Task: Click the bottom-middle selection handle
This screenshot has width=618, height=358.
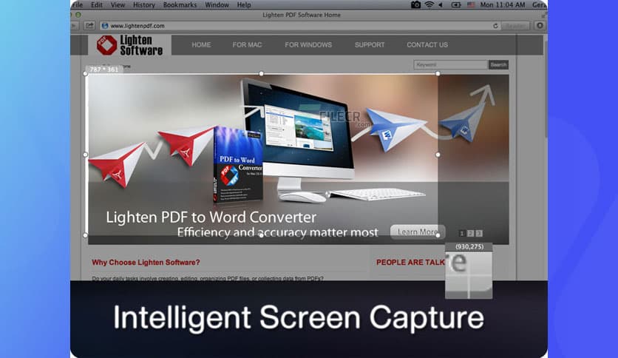Action: pyautogui.click(x=261, y=235)
